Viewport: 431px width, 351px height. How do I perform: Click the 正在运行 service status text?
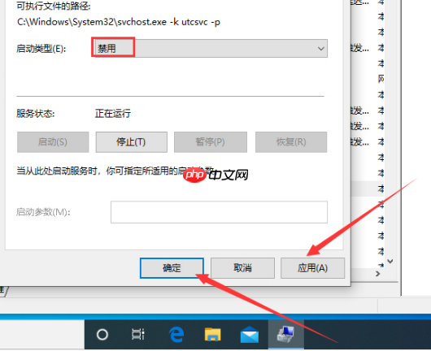113,114
